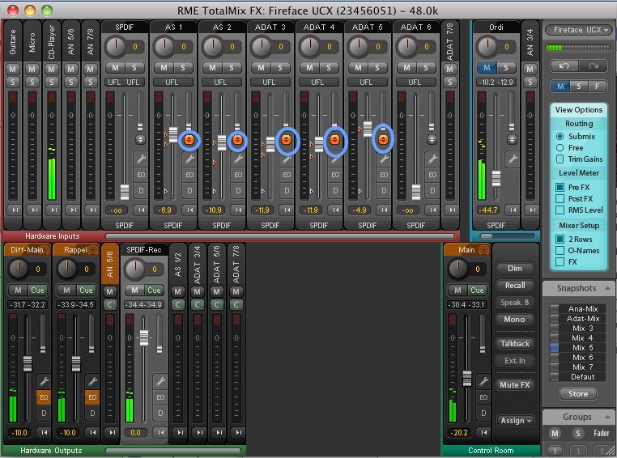This screenshot has height=458, width=617.
Task: Expand the AS 1/2 output strip
Action: pyautogui.click(x=180, y=432)
